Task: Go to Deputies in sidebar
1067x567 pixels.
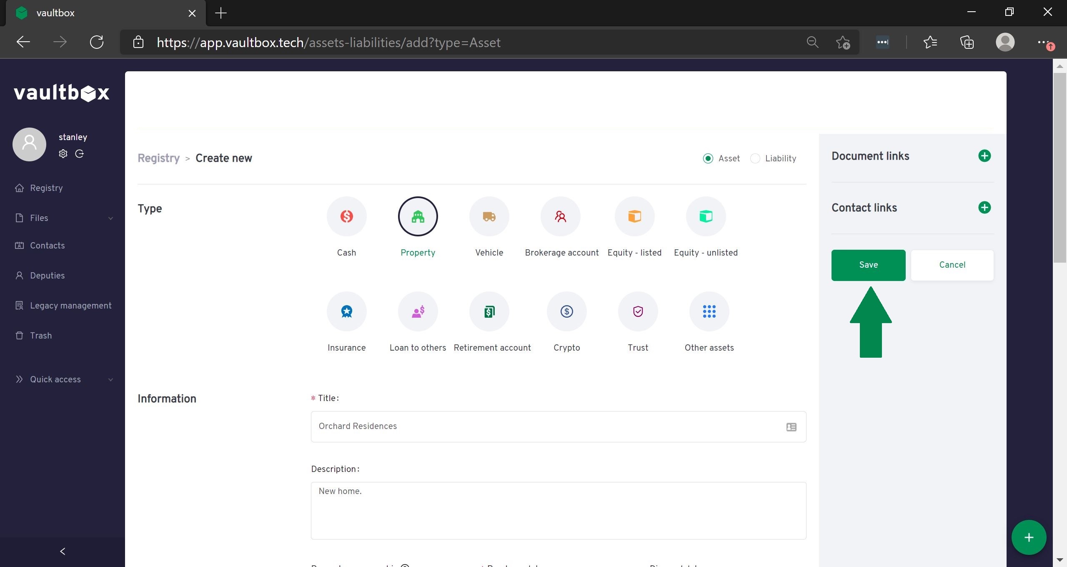Action: click(x=47, y=276)
